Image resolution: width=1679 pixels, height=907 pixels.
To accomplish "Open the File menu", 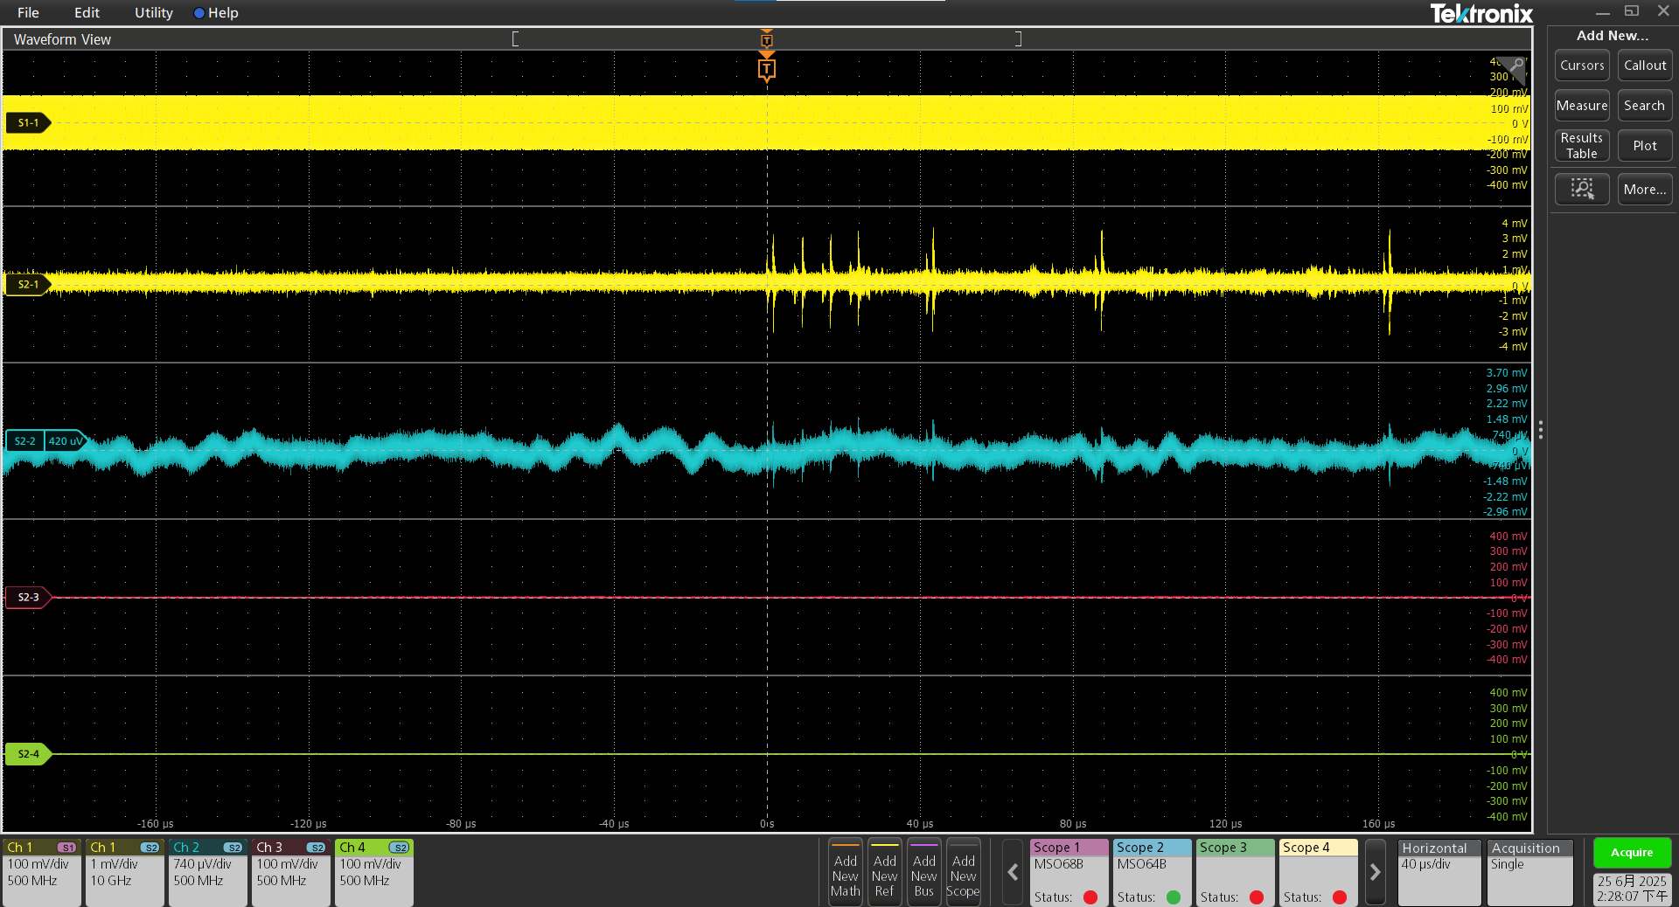I will [x=28, y=13].
